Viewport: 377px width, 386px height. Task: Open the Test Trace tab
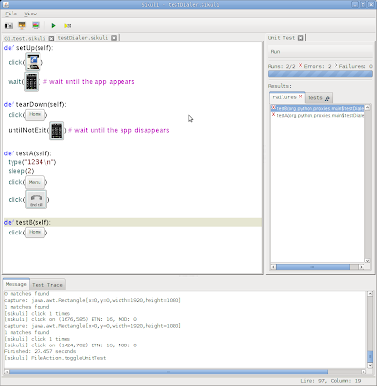click(47, 285)
